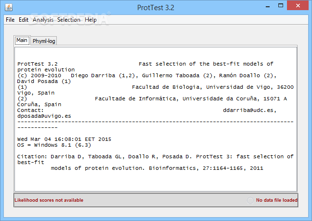The image size is (312, 221).
Task: Click the 'OS = Windows 8.1 (6.3)' line
Action: pyautogui.click(x=54, y=145)
